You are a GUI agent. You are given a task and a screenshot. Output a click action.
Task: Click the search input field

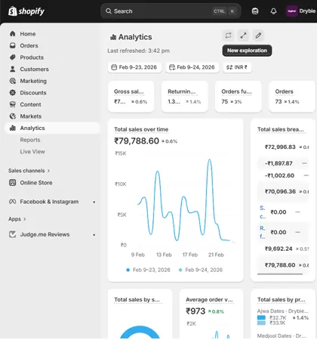tap(171, 11)
